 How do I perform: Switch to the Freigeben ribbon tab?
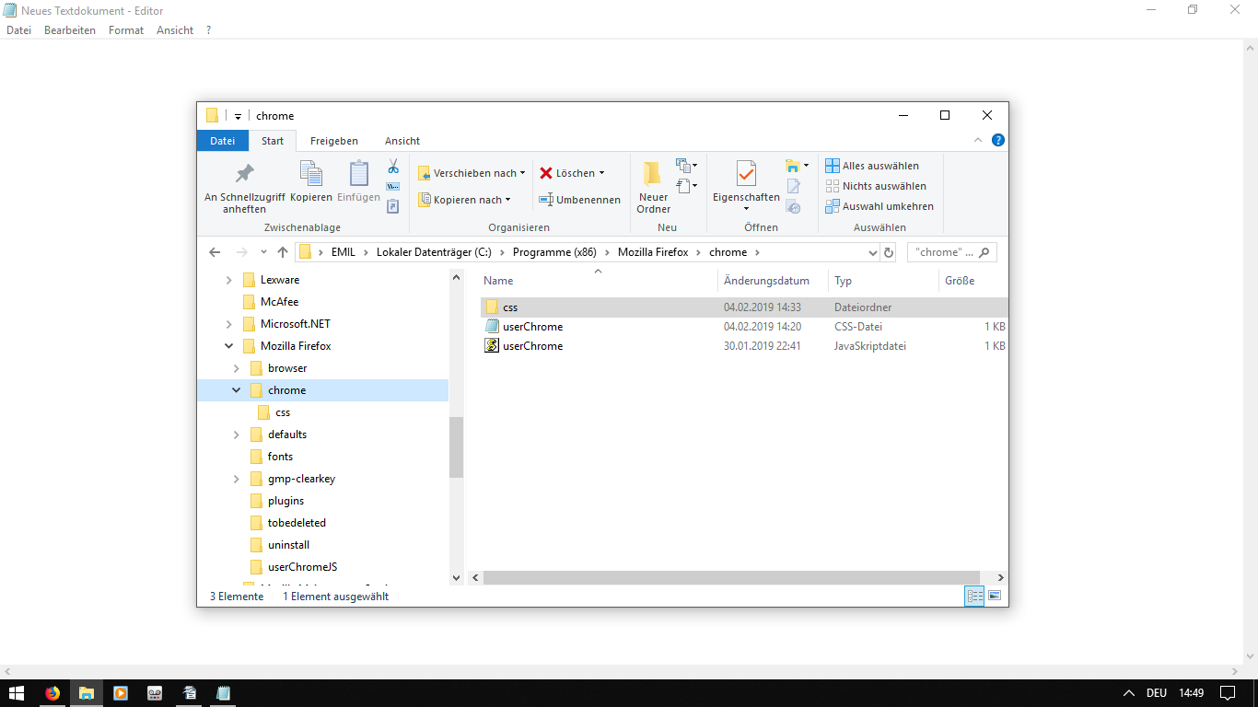333,141
